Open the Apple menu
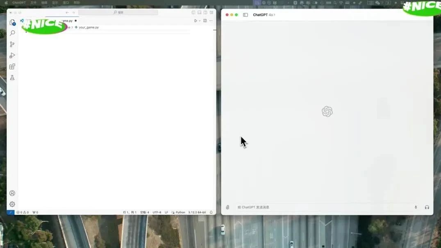Viewport: 441px width, 248px height. click(x=6, y=2)
